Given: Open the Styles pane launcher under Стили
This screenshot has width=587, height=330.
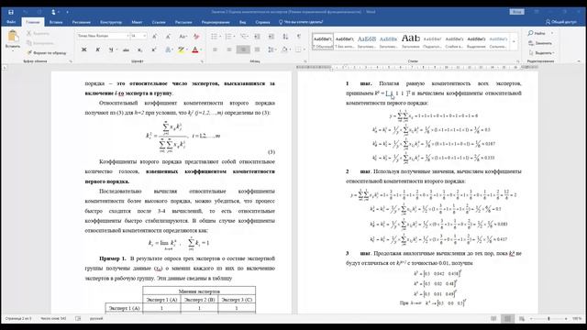Looking at the screenshot, I should pos(518,61).
